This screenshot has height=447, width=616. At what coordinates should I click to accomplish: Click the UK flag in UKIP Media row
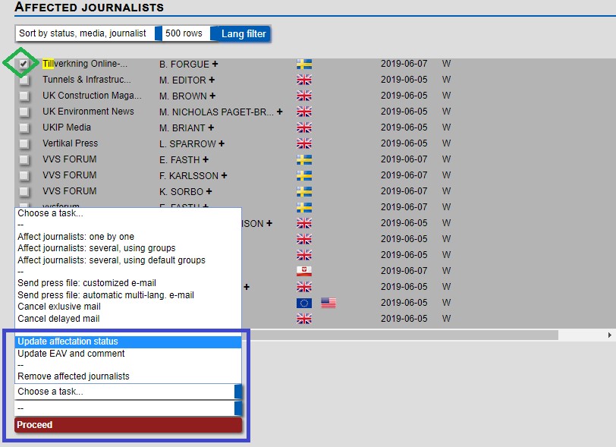click(304, 127)
